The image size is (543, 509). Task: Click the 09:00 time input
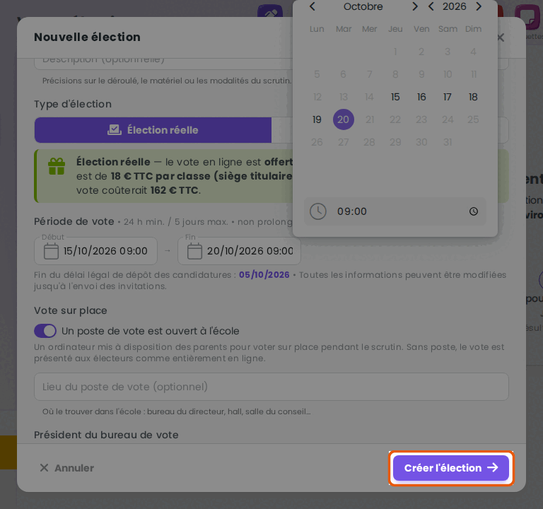pyautogui.click(x=395, y=211)
